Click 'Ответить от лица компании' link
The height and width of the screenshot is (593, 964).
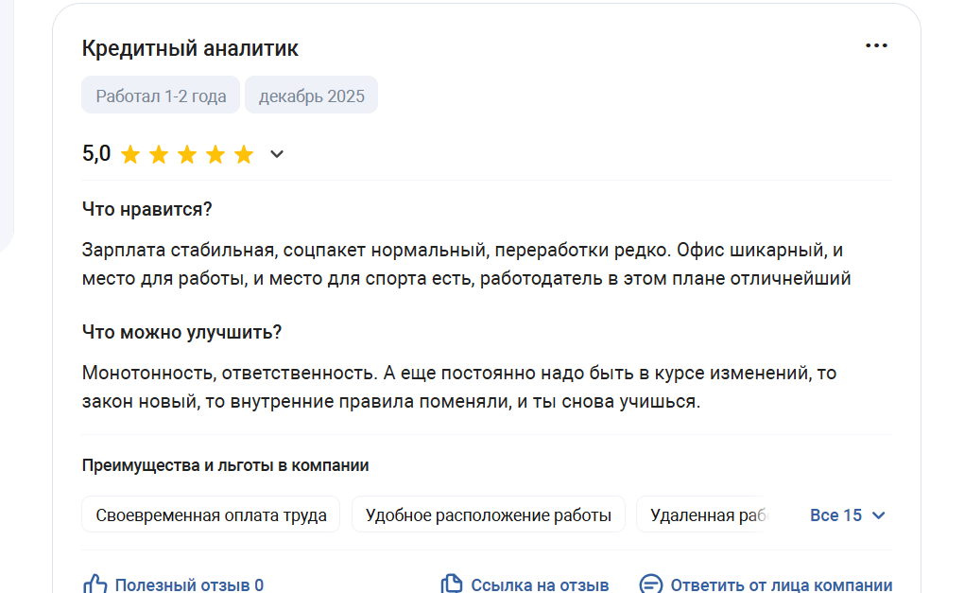(781, 585)
